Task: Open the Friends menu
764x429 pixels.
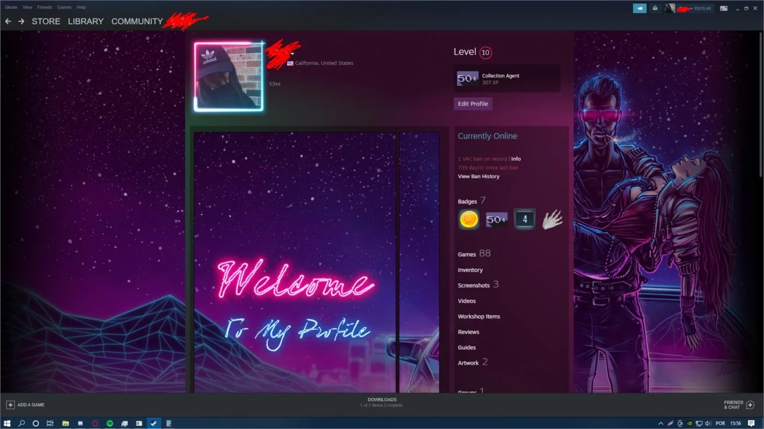Action: (x=45, y=7)
